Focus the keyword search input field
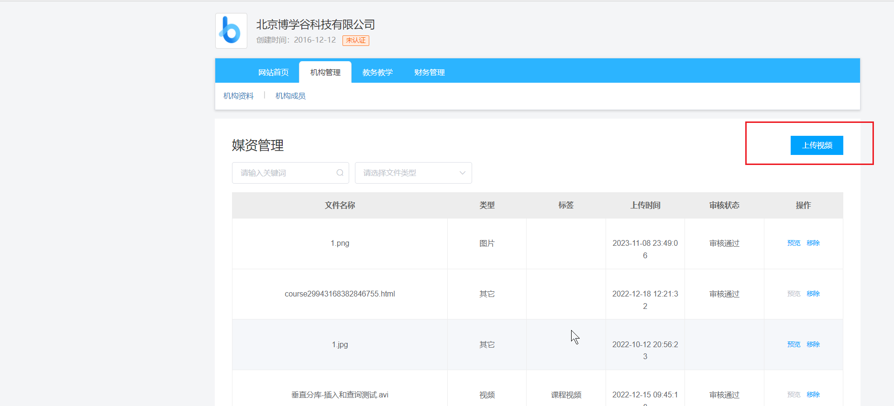Image resolution: width=894 pixels, height=406 pixels. tap(290, 173)
